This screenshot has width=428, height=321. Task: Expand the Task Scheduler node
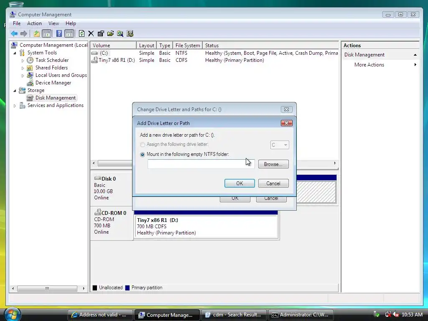[x=23, y=61]
